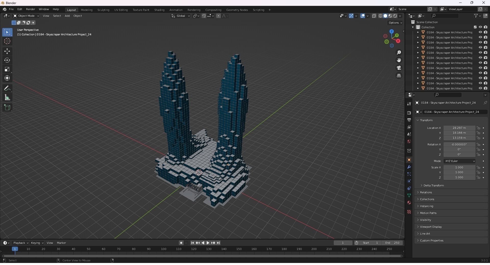Open the Material properties tab
490x265 pixels.
(409, 203)
